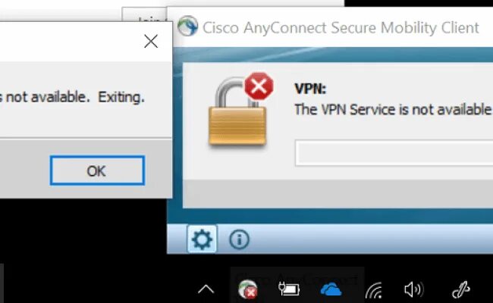The width and height of the screenshot is (493, 303).
Task: Open AnyConnect tray icon with red X
Action: pyautogui.click(x=246, y=289)
